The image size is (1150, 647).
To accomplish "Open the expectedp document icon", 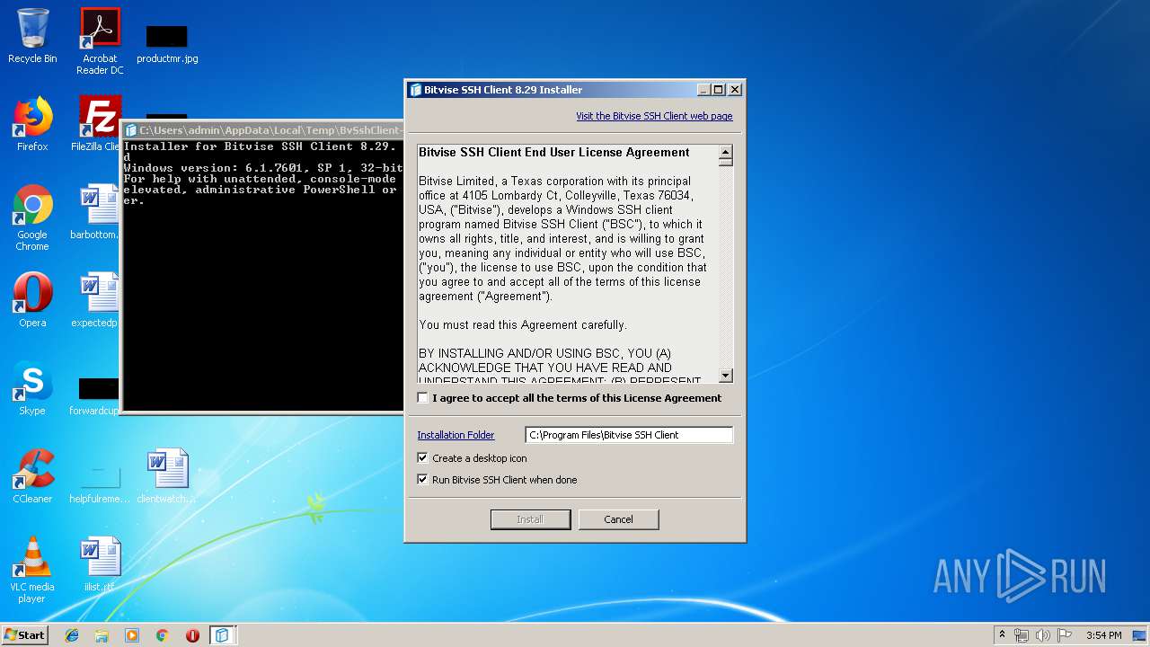I will [98, 300].
